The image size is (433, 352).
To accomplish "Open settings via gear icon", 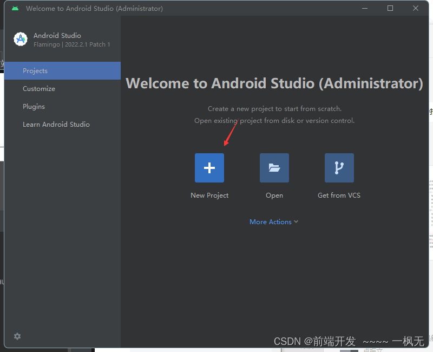I will tap(17, 336).
